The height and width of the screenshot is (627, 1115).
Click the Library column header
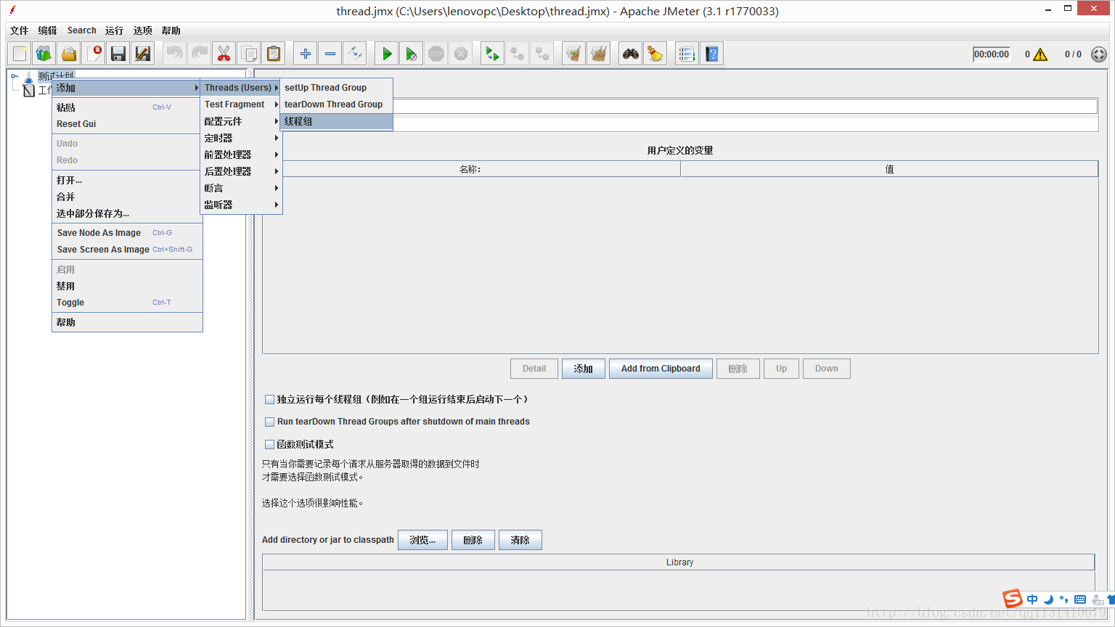pos(679,562)
